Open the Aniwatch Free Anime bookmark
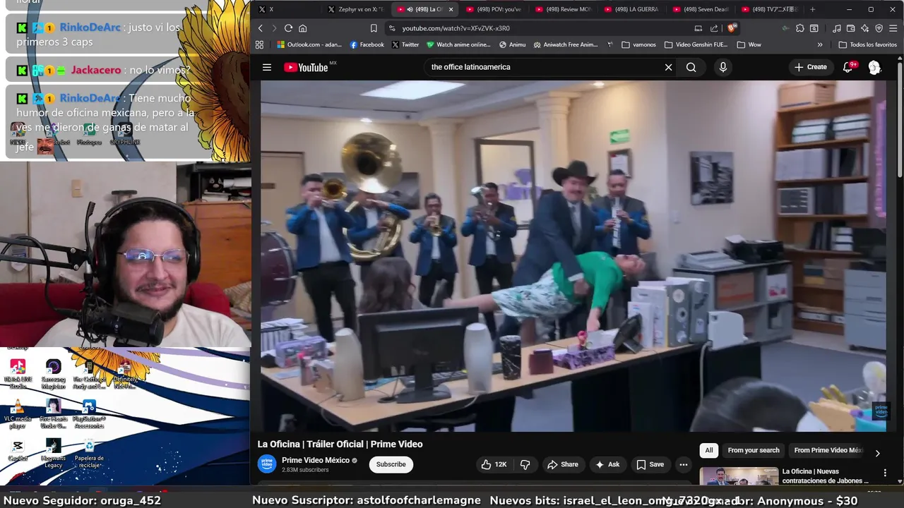 [566, 44]
